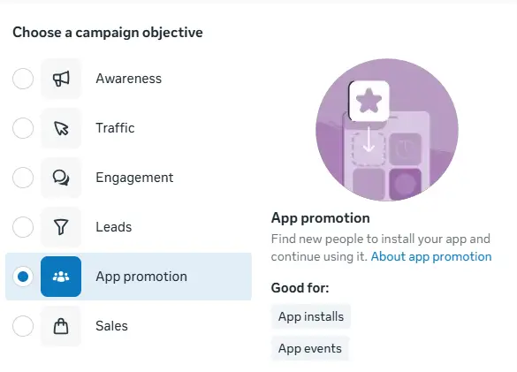
Task: Click the Sales shopping bag icon
Action: click(x=61, y=326)
